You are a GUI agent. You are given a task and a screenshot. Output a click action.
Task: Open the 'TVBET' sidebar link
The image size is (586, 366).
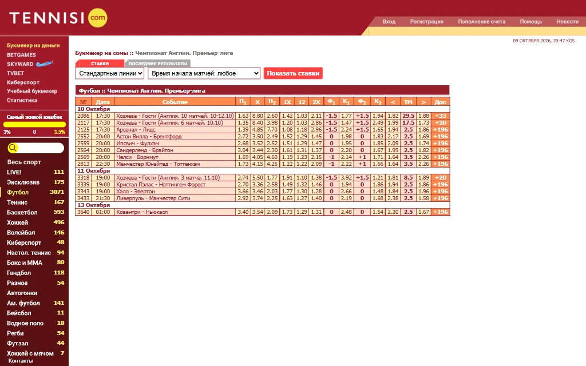[15, 73]
